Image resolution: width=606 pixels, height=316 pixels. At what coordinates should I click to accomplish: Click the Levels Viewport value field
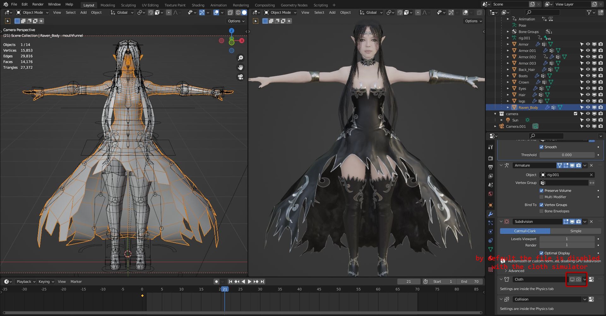click(567, 239)
